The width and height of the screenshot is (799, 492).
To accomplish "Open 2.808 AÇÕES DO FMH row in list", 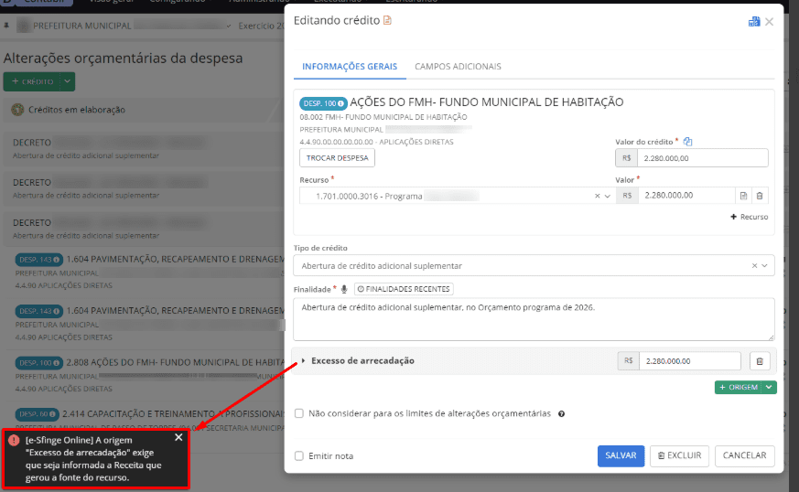I will 176,363.
